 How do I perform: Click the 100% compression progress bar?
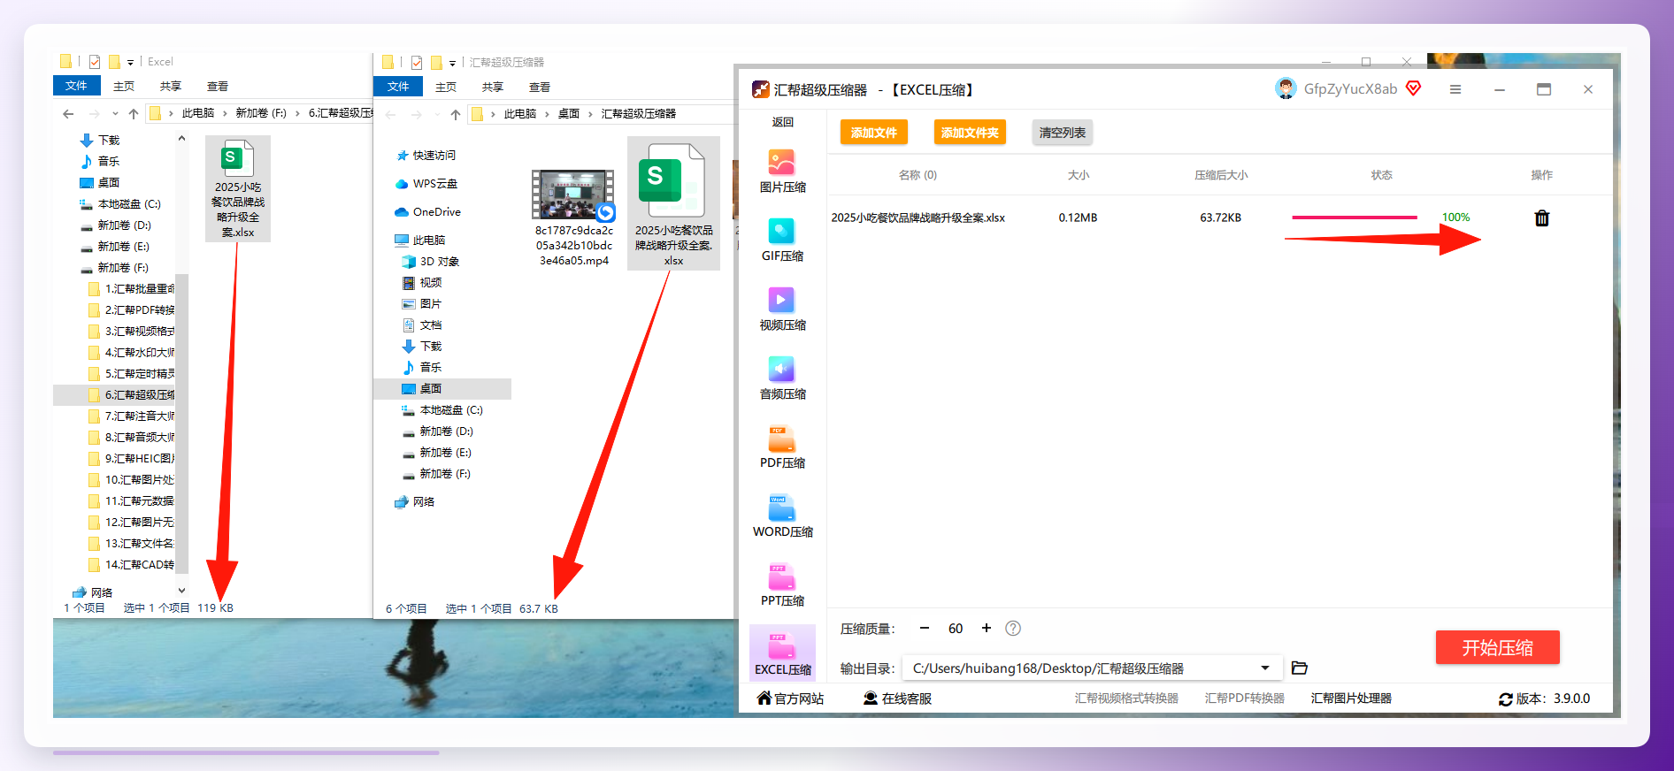[x=1354, y=218]
